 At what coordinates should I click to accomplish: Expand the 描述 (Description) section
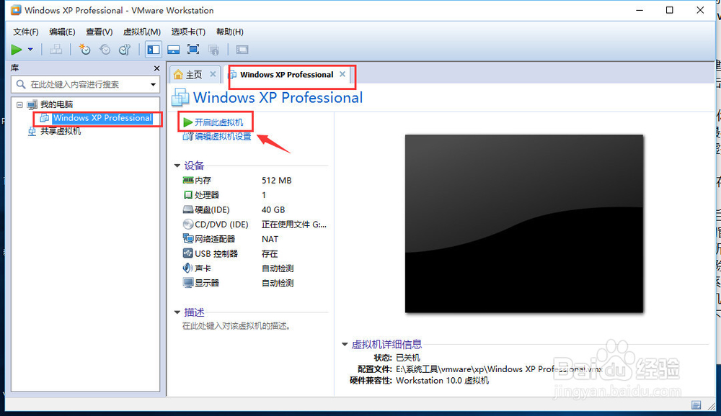pos(177,312)
